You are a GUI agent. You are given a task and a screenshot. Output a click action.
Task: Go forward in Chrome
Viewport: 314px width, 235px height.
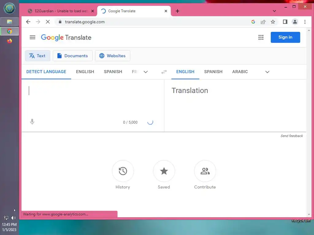38,22
